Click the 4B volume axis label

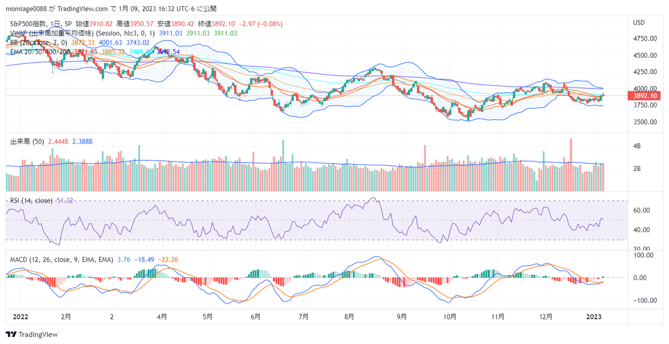pyautogui.click(x=637, y=146)
